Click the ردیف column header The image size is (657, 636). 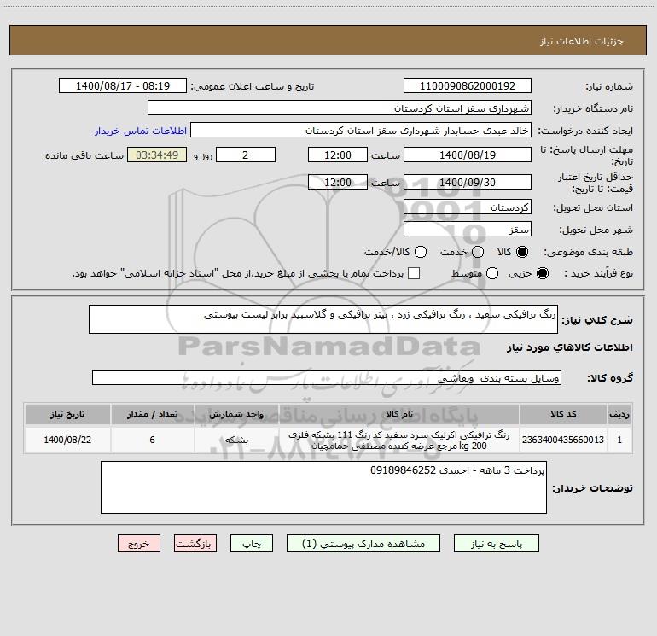click(619, 414)
